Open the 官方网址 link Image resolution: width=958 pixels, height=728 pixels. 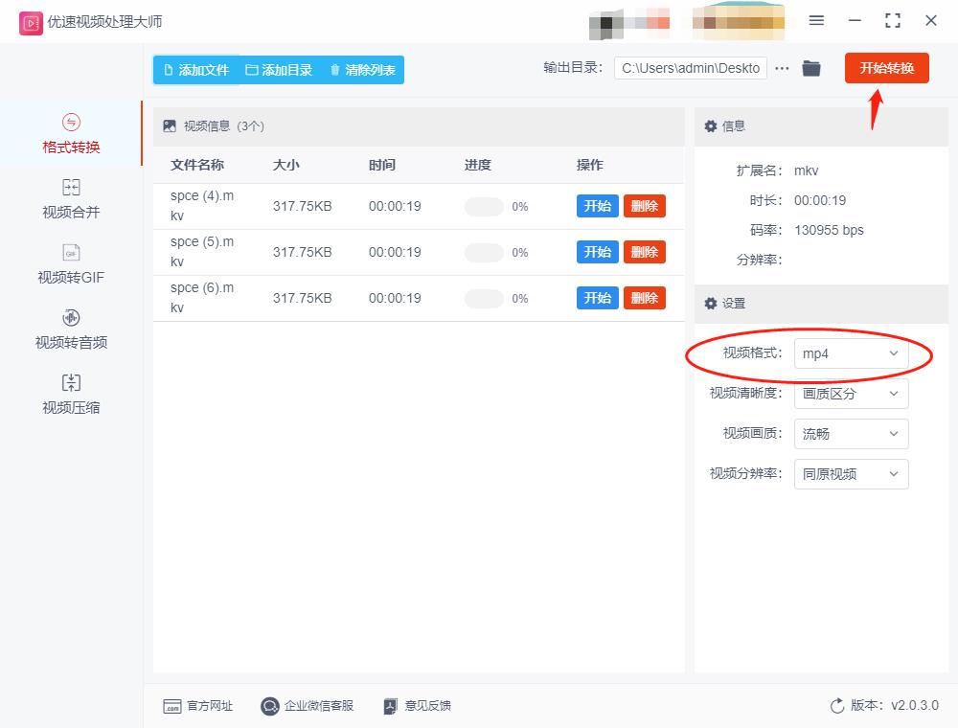198,706
